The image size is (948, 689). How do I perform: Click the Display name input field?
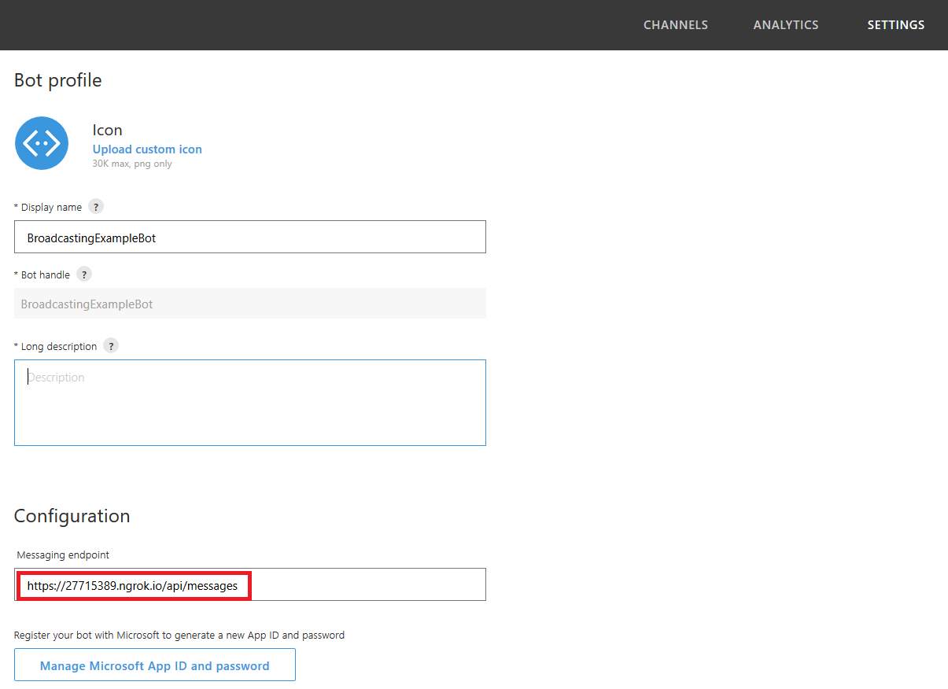tap(250, 237)
